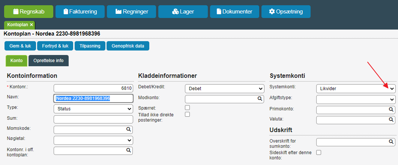Open the Fakturering main menu
This screenshot has width=398, height=165.
tap(80, 11)
